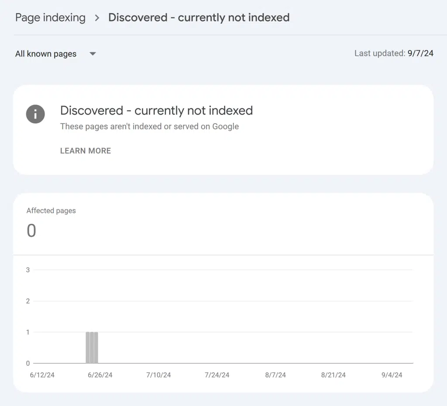The height and width of the screenshot is (406, 447).
Task: Click the LEARN MORE link
Action: pos(86,151)
